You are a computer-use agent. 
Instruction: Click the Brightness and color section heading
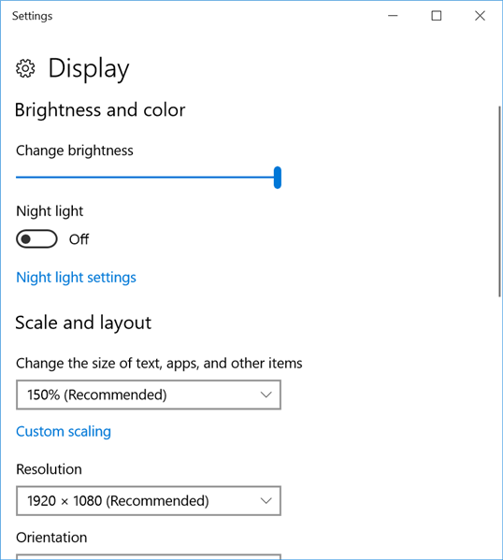coord(100,109)
